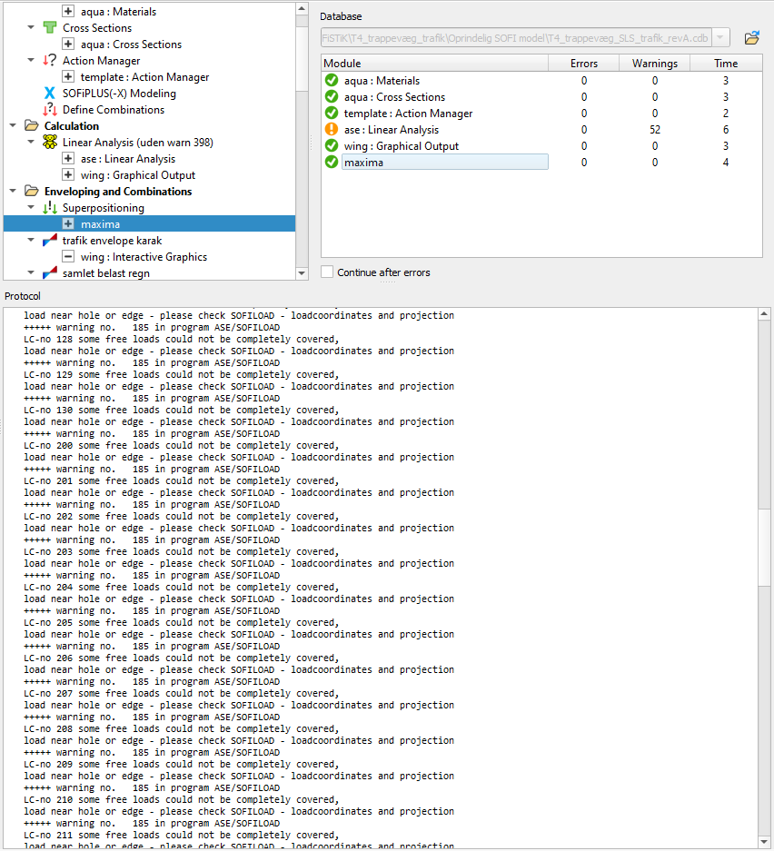
Task: Expand the wing : Graphical Output tree node
Action: (x=68, y=174)
